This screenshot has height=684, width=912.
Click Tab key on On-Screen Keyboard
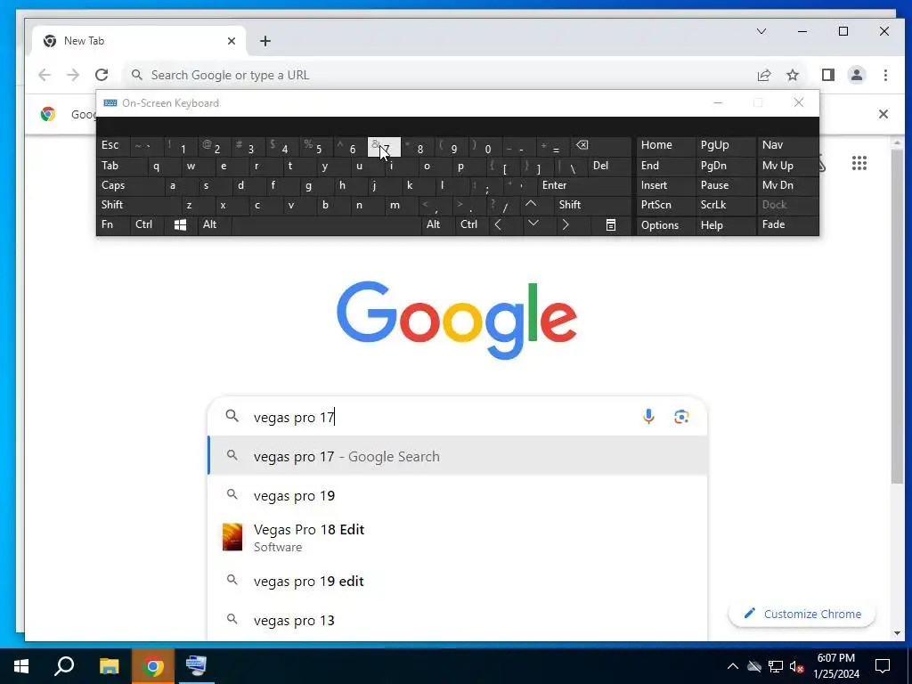(x=121, y=166)
